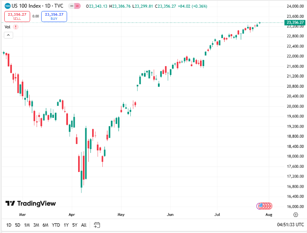Click the gray minus market status pill
This screenshot has width=307, height=233.
tap(71, 6)
